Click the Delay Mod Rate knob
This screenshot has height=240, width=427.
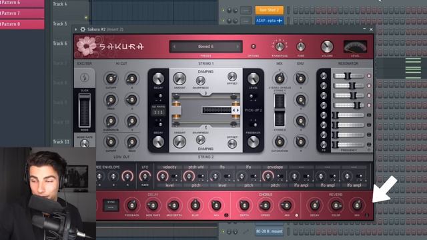153,205
